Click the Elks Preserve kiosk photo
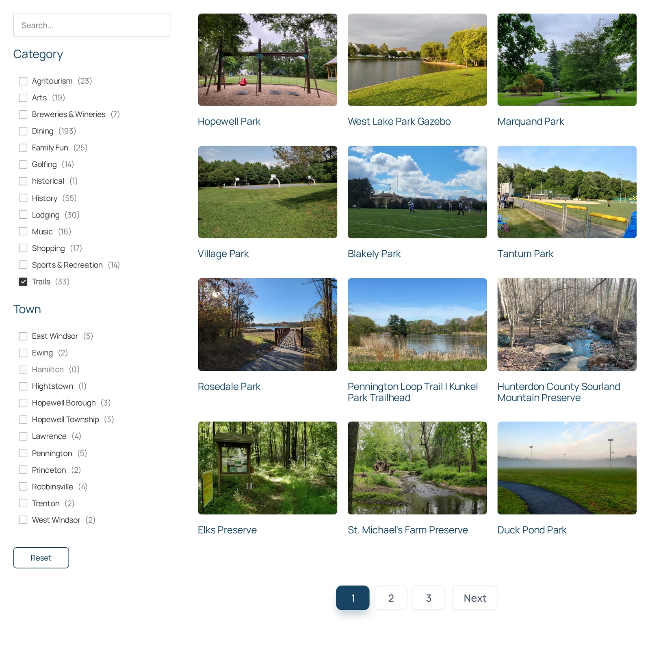The width and height of the screenshot is (650, 652). tap(268, 468)
